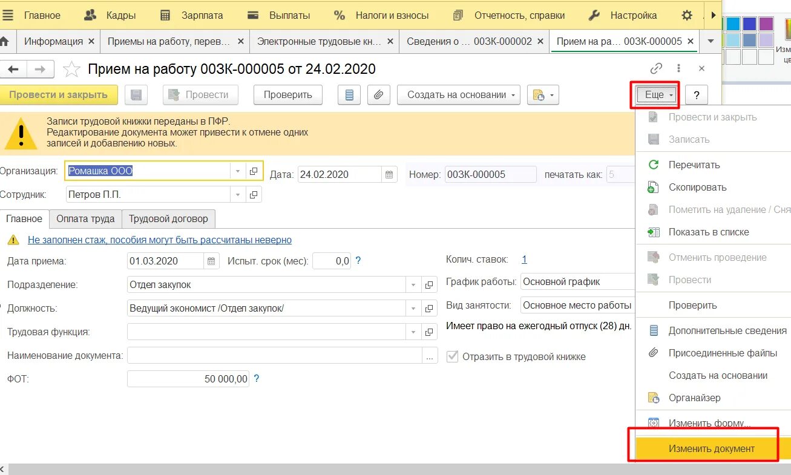Add the document to favorites with the star
The height and width of the screenshot is (475, 791).
pyautogui.click(x=71, y=69)
